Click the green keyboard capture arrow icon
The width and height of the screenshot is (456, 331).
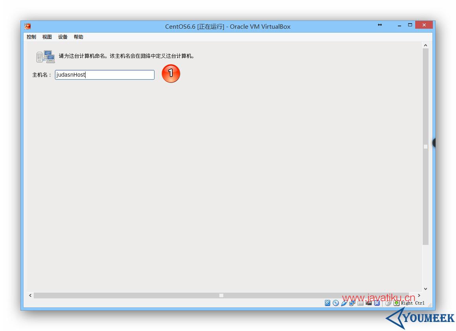pos(396,303)
